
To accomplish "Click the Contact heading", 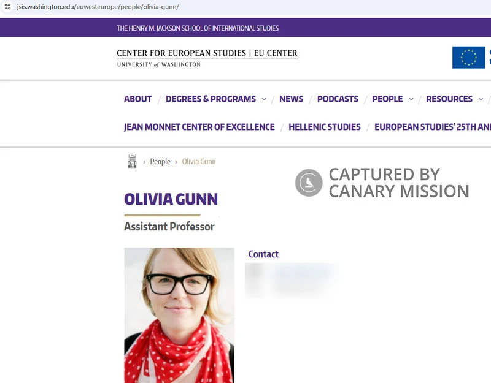I will pos(263,254).
